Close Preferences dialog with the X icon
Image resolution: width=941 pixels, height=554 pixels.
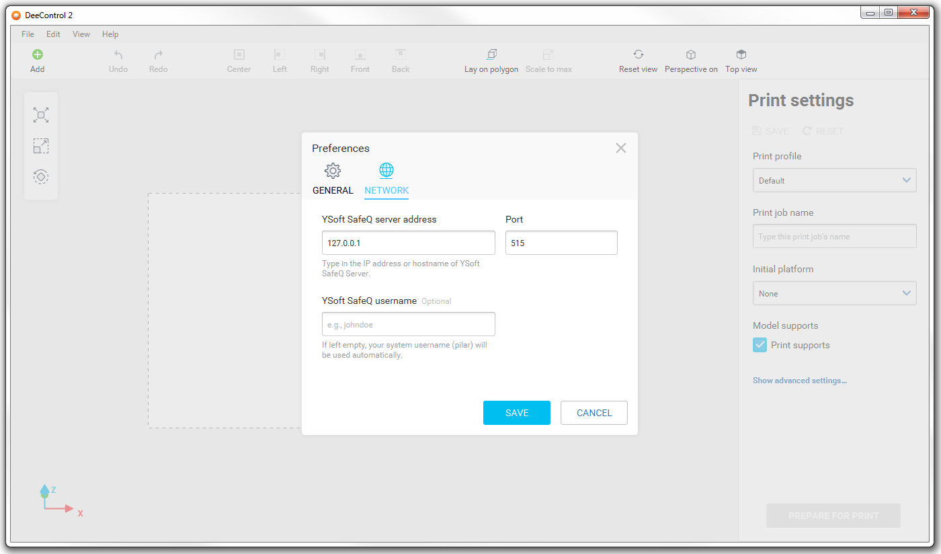pyautogui.click(x=620, y=148)
